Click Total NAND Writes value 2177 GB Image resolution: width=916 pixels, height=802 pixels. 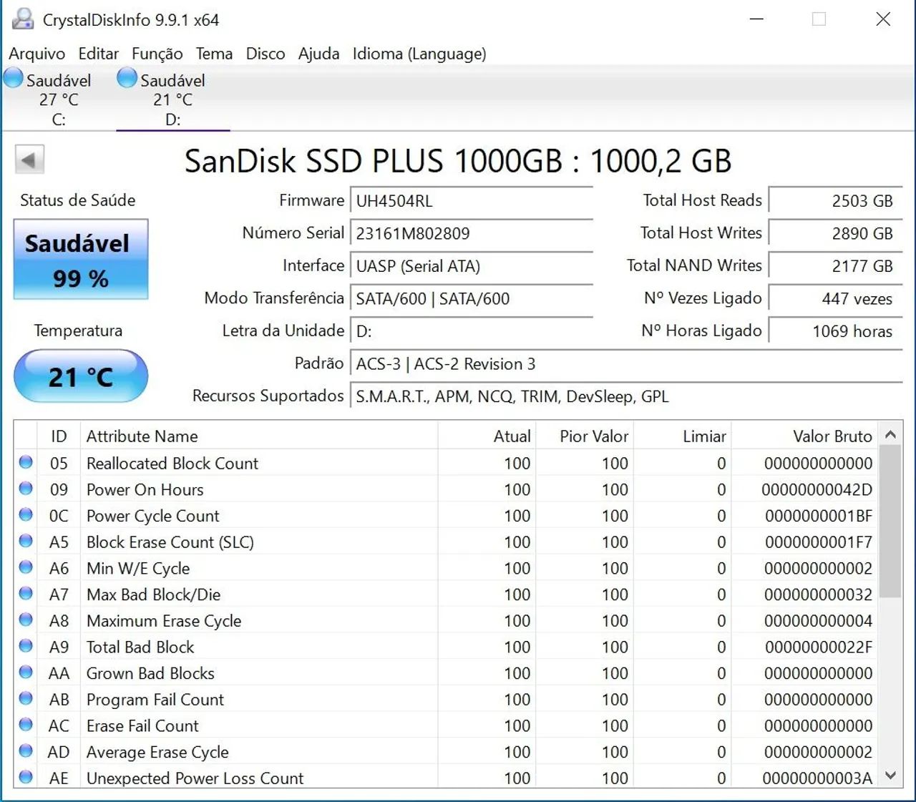click(835, 266)
